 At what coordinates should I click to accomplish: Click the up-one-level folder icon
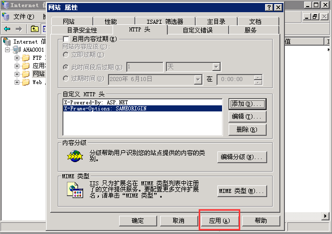coord(34,28)
